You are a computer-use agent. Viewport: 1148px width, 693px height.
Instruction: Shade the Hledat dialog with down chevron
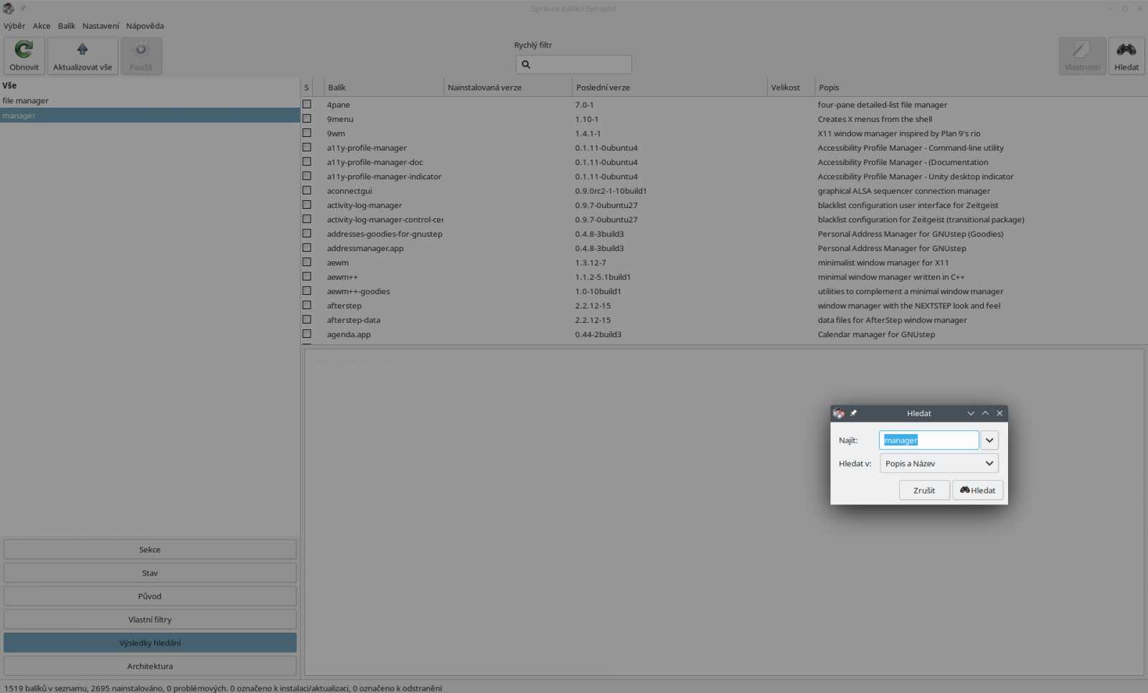pos(971,413)
